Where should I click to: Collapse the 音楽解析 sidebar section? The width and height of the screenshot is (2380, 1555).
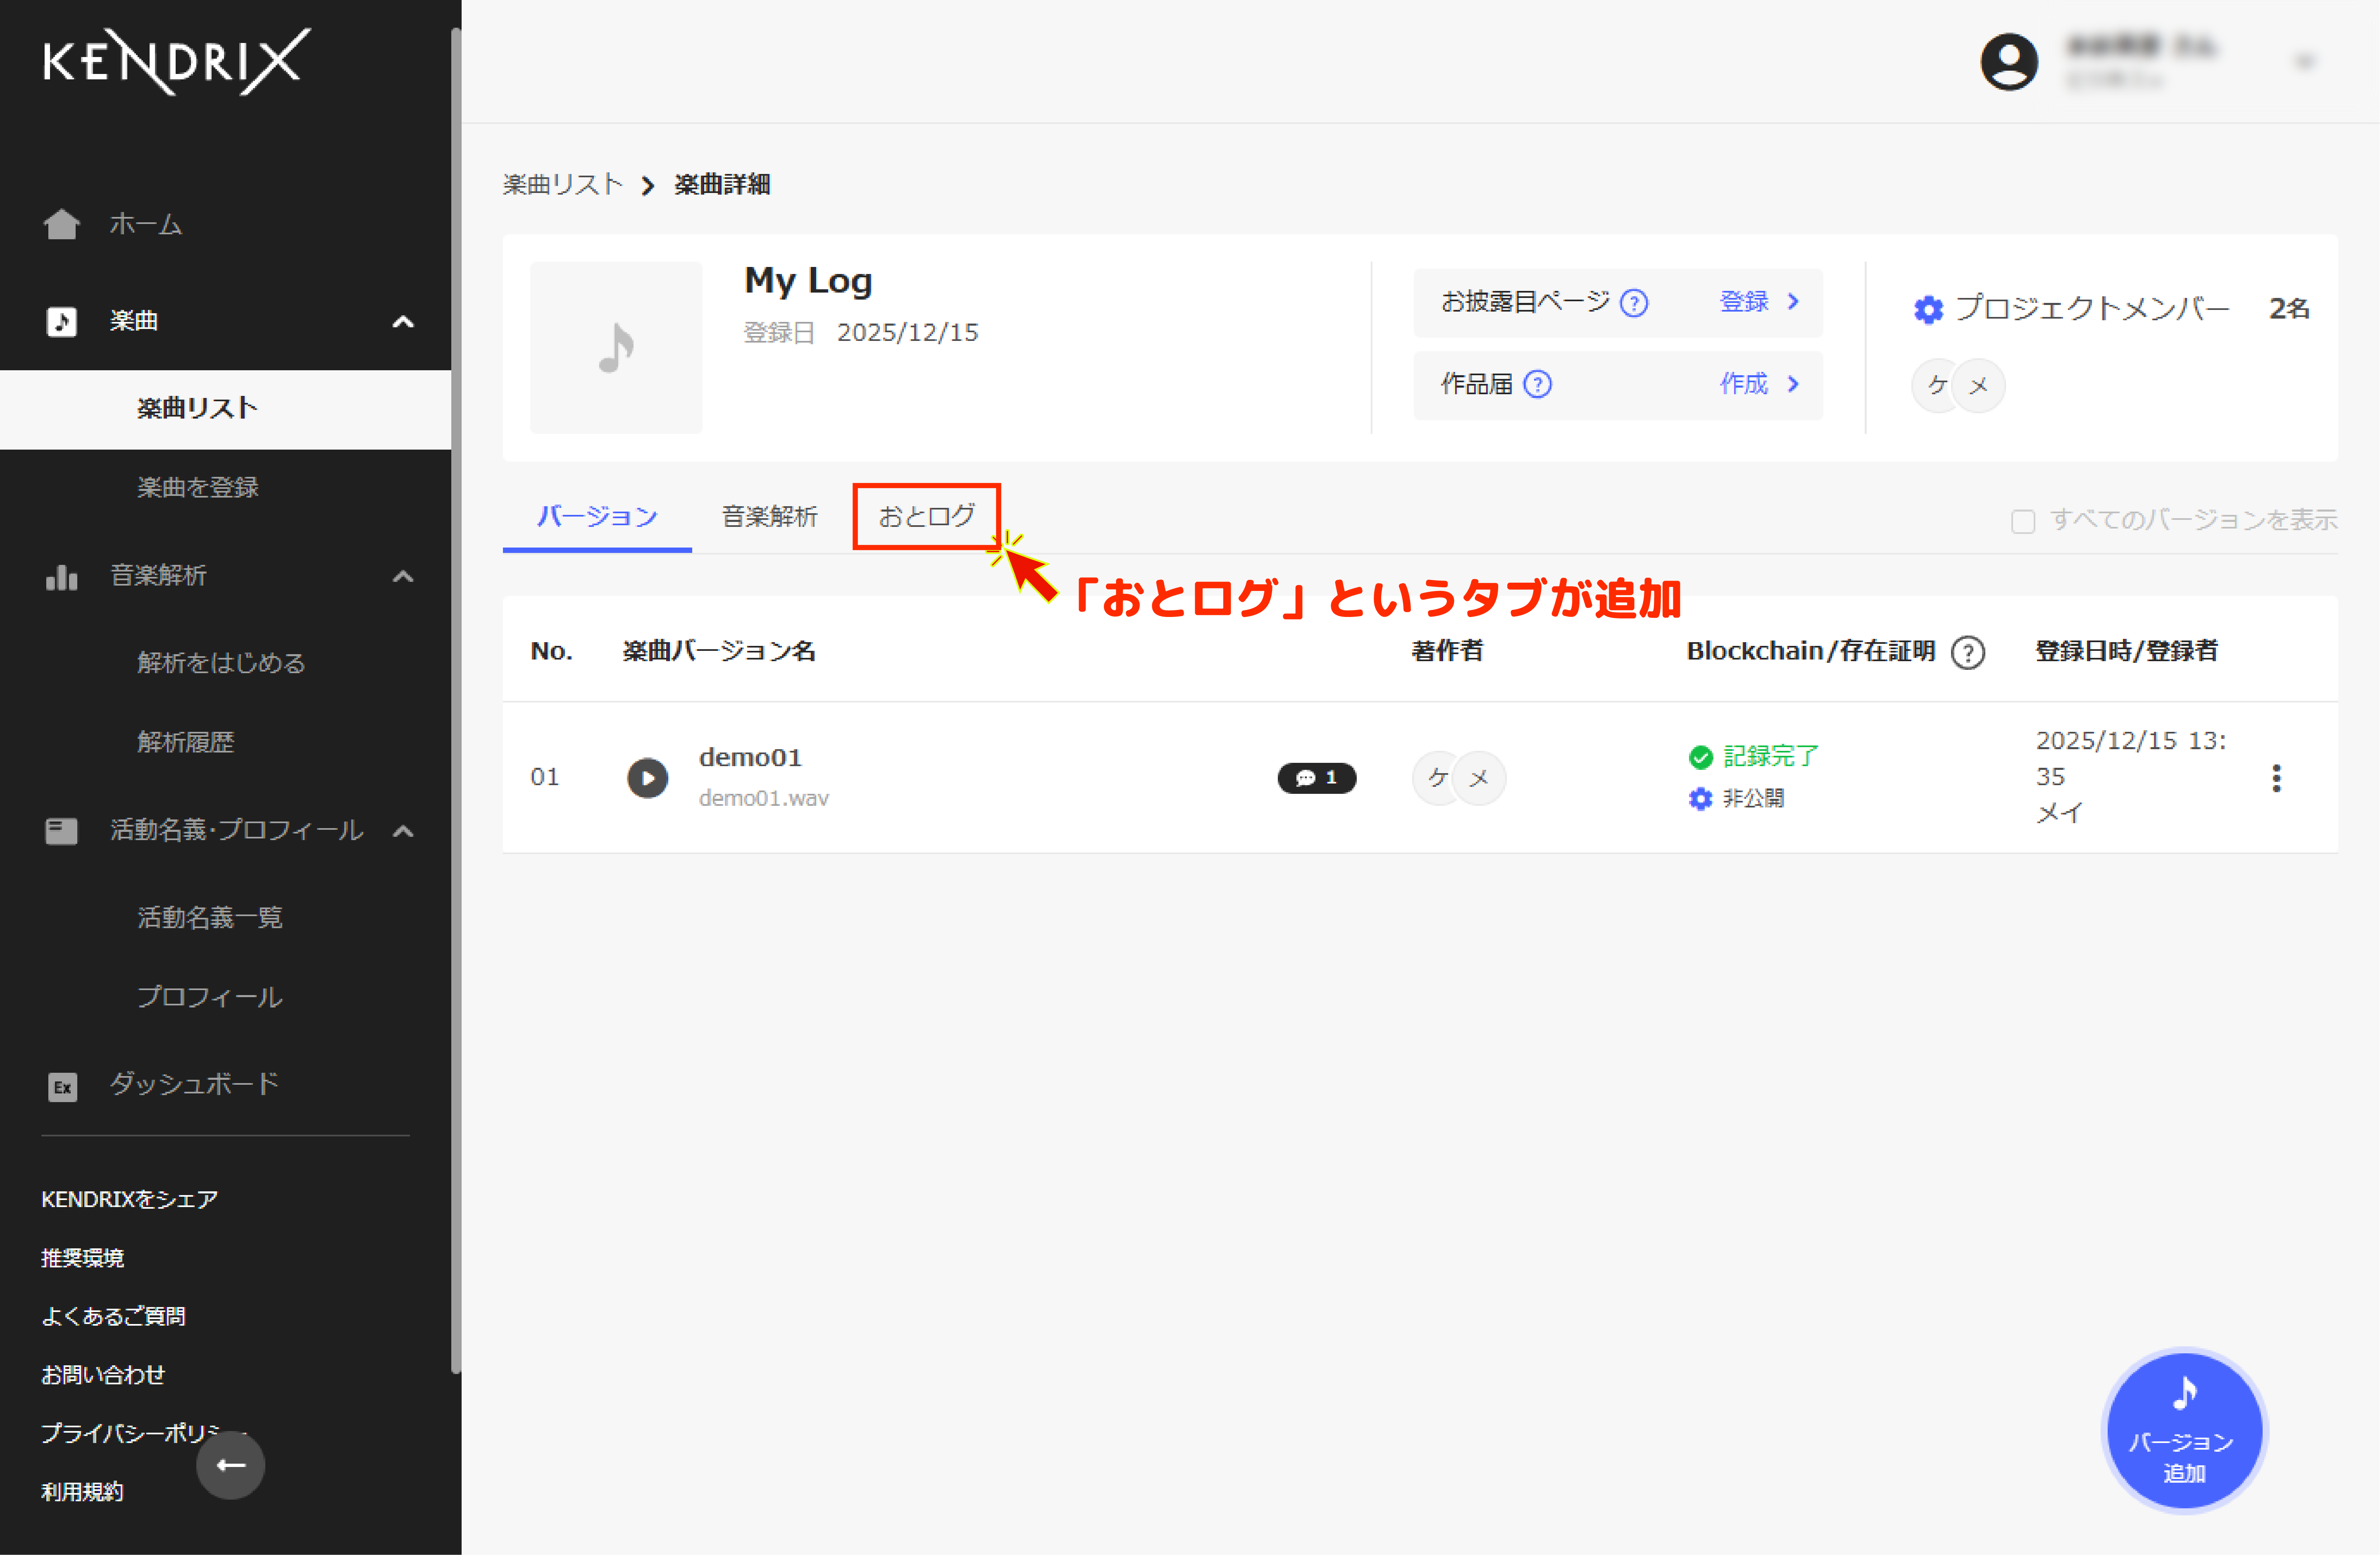click(404, 576)
